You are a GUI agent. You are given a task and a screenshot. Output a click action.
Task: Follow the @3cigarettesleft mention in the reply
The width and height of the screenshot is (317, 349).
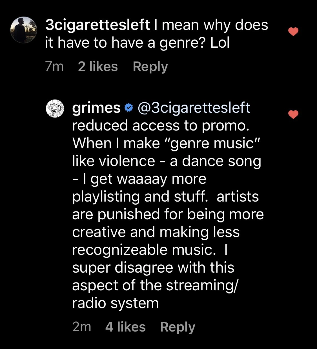194,108
